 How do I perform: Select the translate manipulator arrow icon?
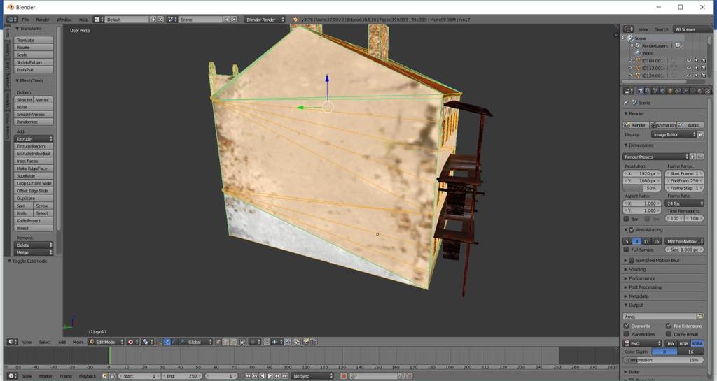[x=167, y=342]
